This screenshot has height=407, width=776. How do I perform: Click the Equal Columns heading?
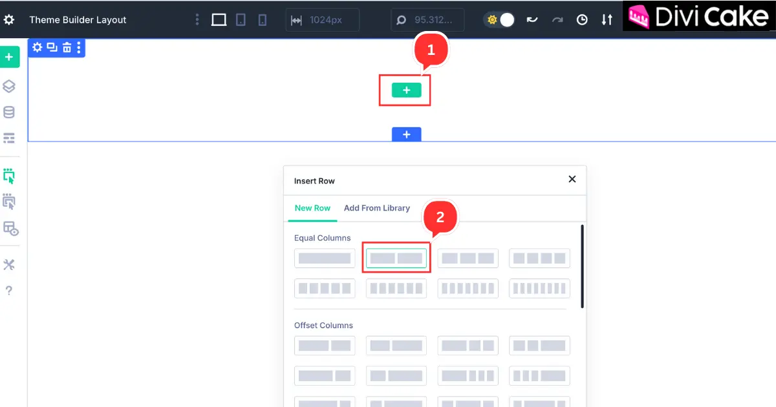point(323,238)
